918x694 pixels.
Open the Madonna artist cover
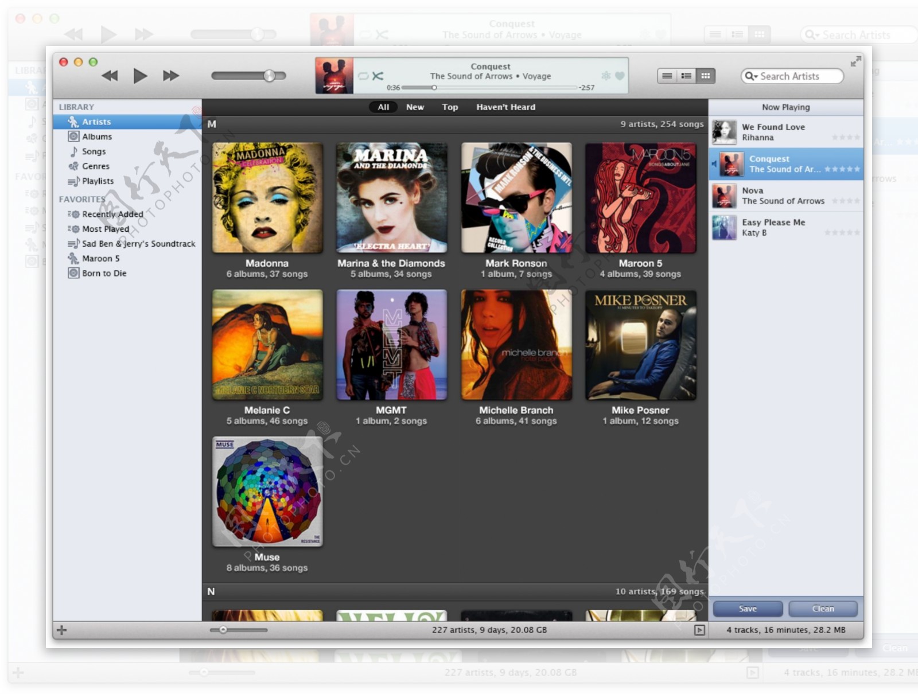[x=267, y=198]
